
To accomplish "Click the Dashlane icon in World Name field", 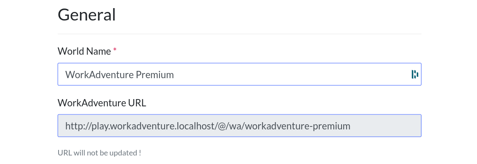I will tap(415, 74).
